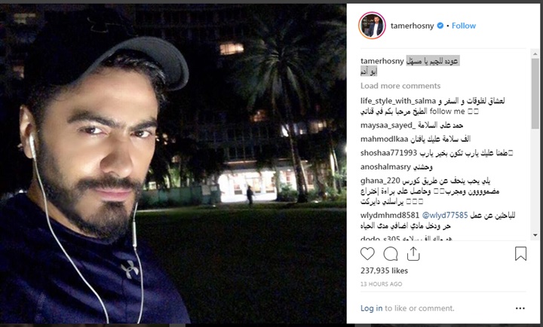Open comments via speech bubble icon
Screen dimensions: 543x327
pyautogui.click(x=391, y=254)
